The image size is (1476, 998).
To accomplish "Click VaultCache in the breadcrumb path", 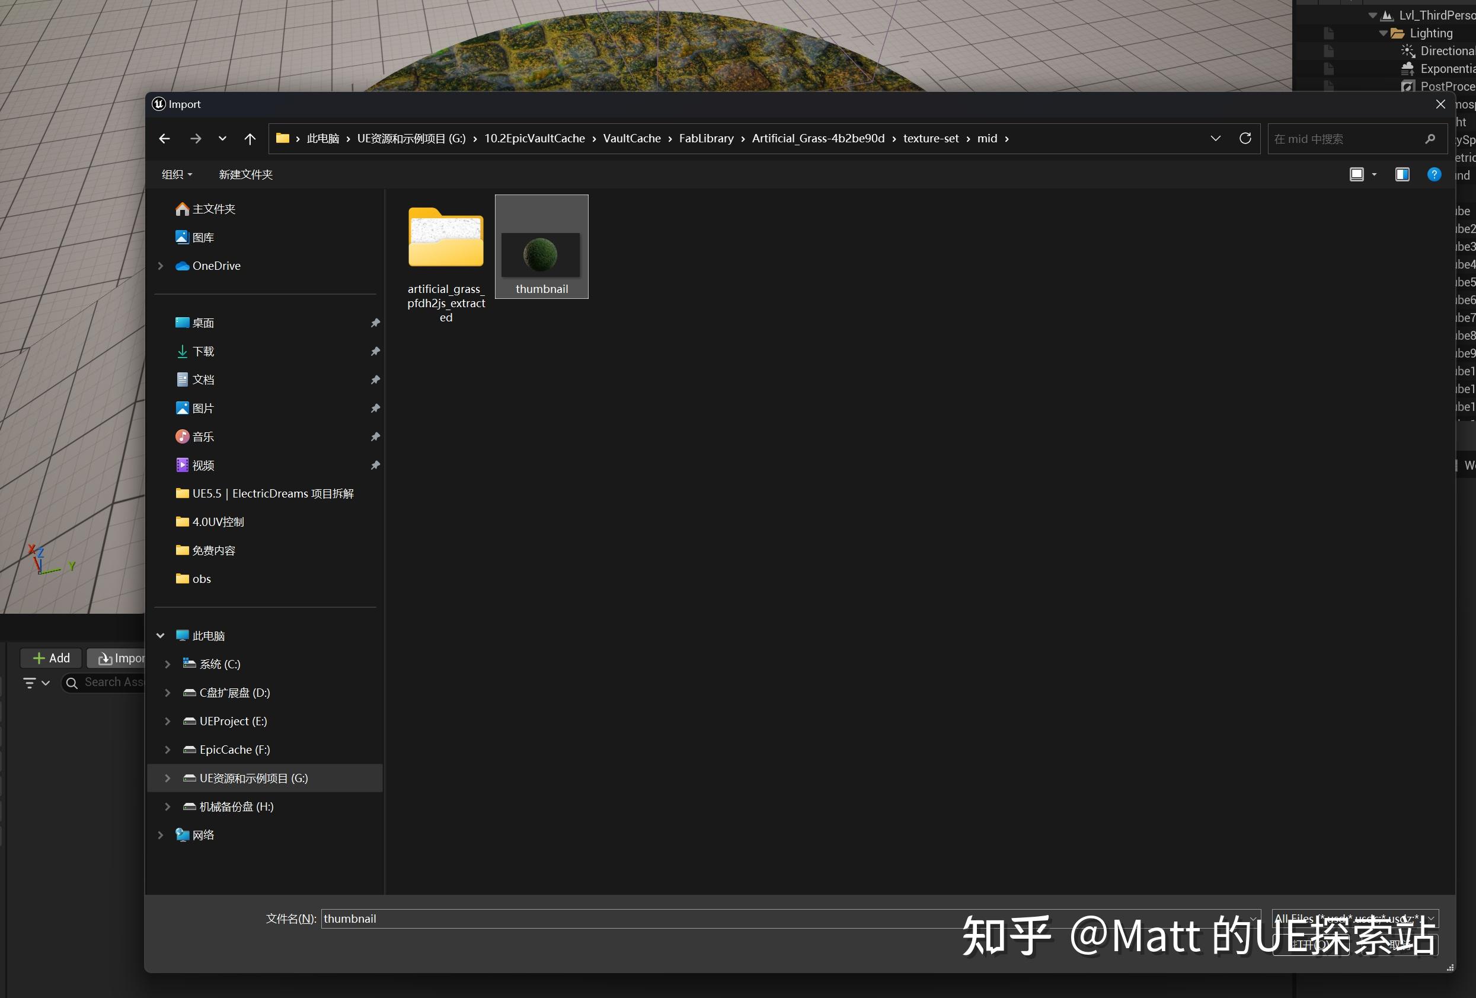I will point(631,139).
